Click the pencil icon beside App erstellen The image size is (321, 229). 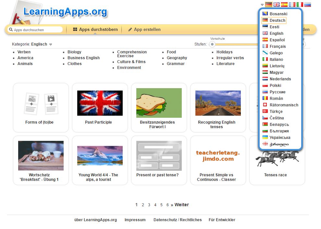pyautogui.click(x=130, y=30)
